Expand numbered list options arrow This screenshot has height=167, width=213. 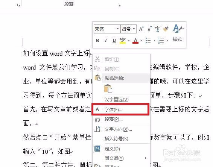(x=167, y=40)
